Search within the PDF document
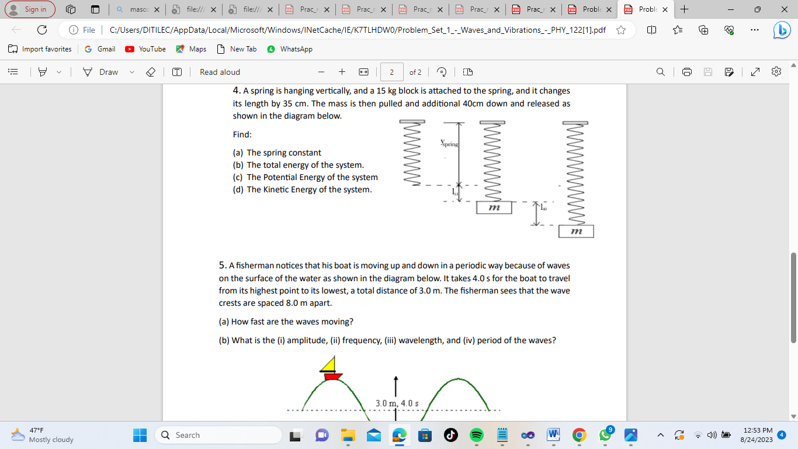 pos(660,72)
